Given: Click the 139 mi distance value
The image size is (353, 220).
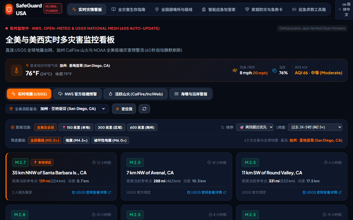Looking at the screenshot, I should pos(44,181).
